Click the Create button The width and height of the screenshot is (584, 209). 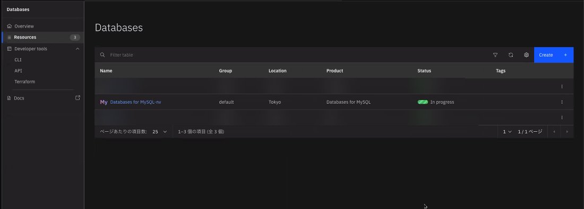[x=554, y=55]
